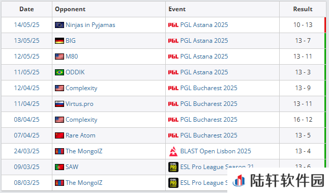
Task: Open the 14/05/25 match date link
Action: [26, 25]
